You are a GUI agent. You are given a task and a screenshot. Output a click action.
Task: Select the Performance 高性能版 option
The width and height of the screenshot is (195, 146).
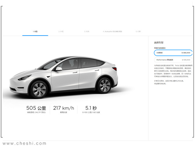173,60
